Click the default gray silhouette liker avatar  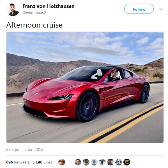[x=94, y=162]
